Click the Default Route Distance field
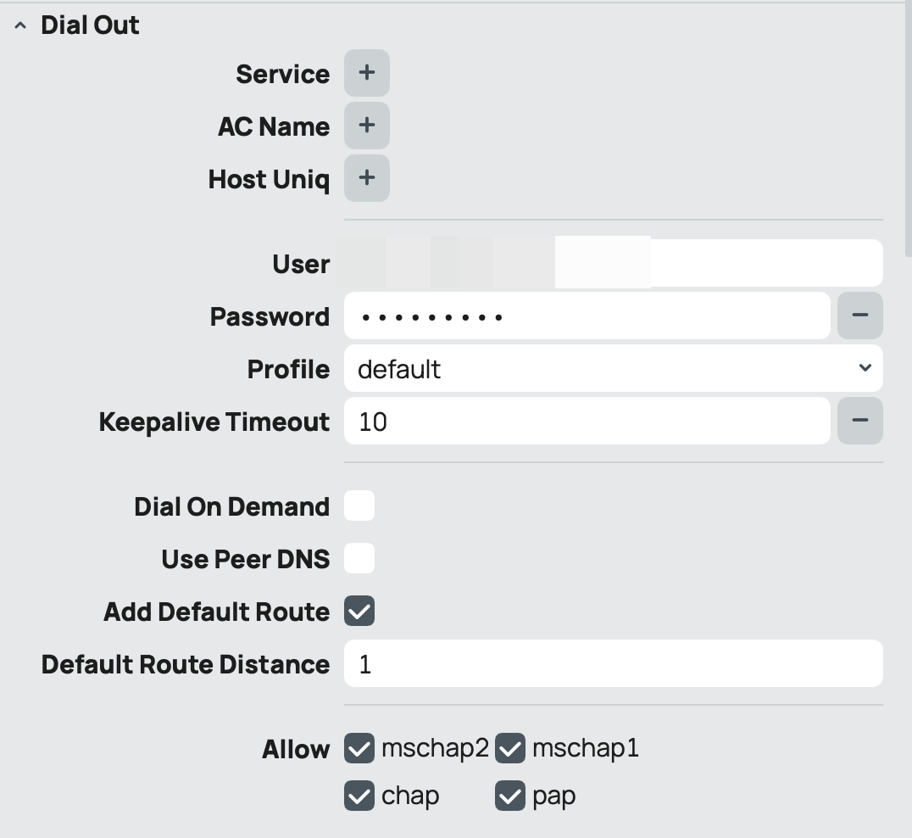The width and height of the screenshot is (912, 838). 613,663
